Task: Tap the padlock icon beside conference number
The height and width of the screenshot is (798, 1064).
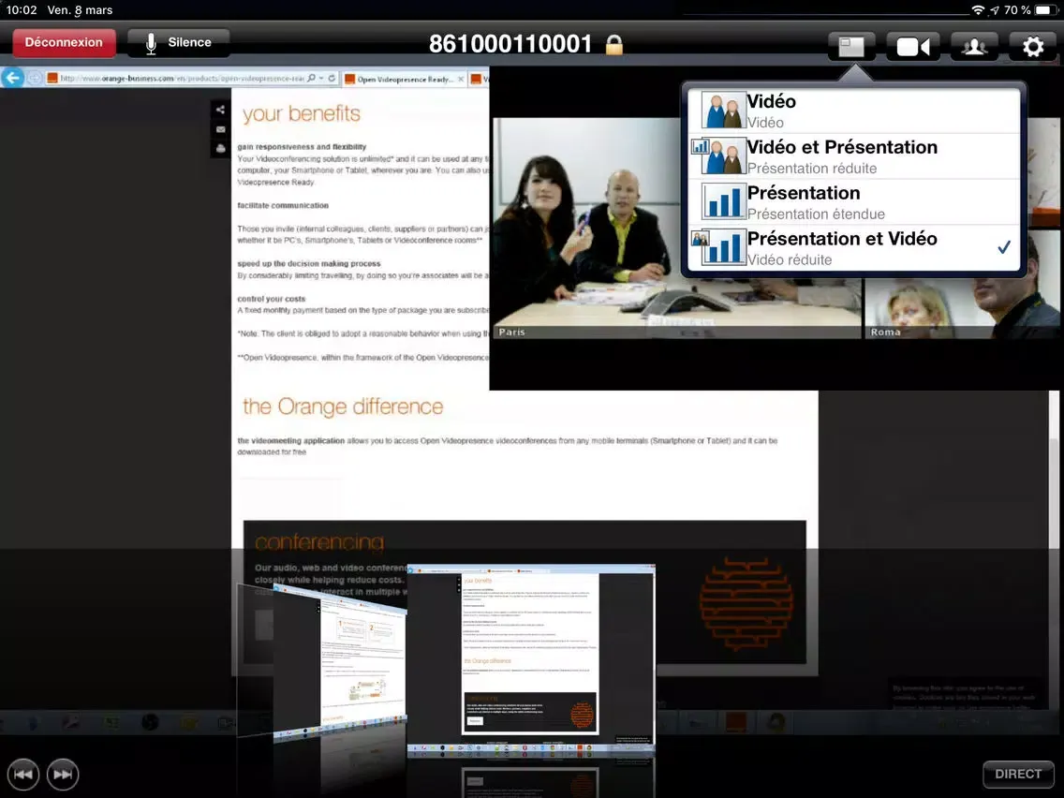Action: point(614,45)
